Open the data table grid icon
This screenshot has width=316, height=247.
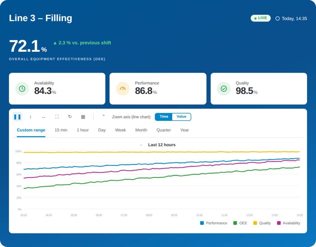click(x=83, y=117)
